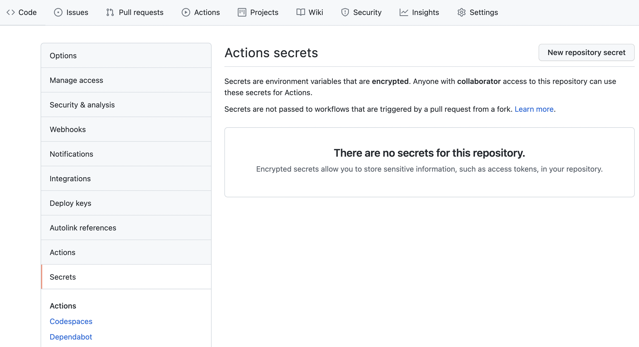Click the Code angle-brackets icon
639x347 pixels.
click(x=11, y=12)
